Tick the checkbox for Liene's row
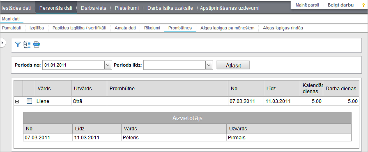368x152 pixels. (x=29, y=101)
